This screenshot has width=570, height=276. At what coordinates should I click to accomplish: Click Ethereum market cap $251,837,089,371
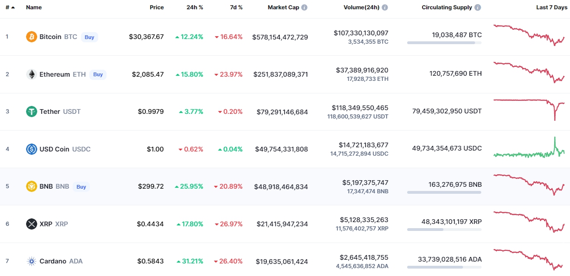(x=281, y=74)
